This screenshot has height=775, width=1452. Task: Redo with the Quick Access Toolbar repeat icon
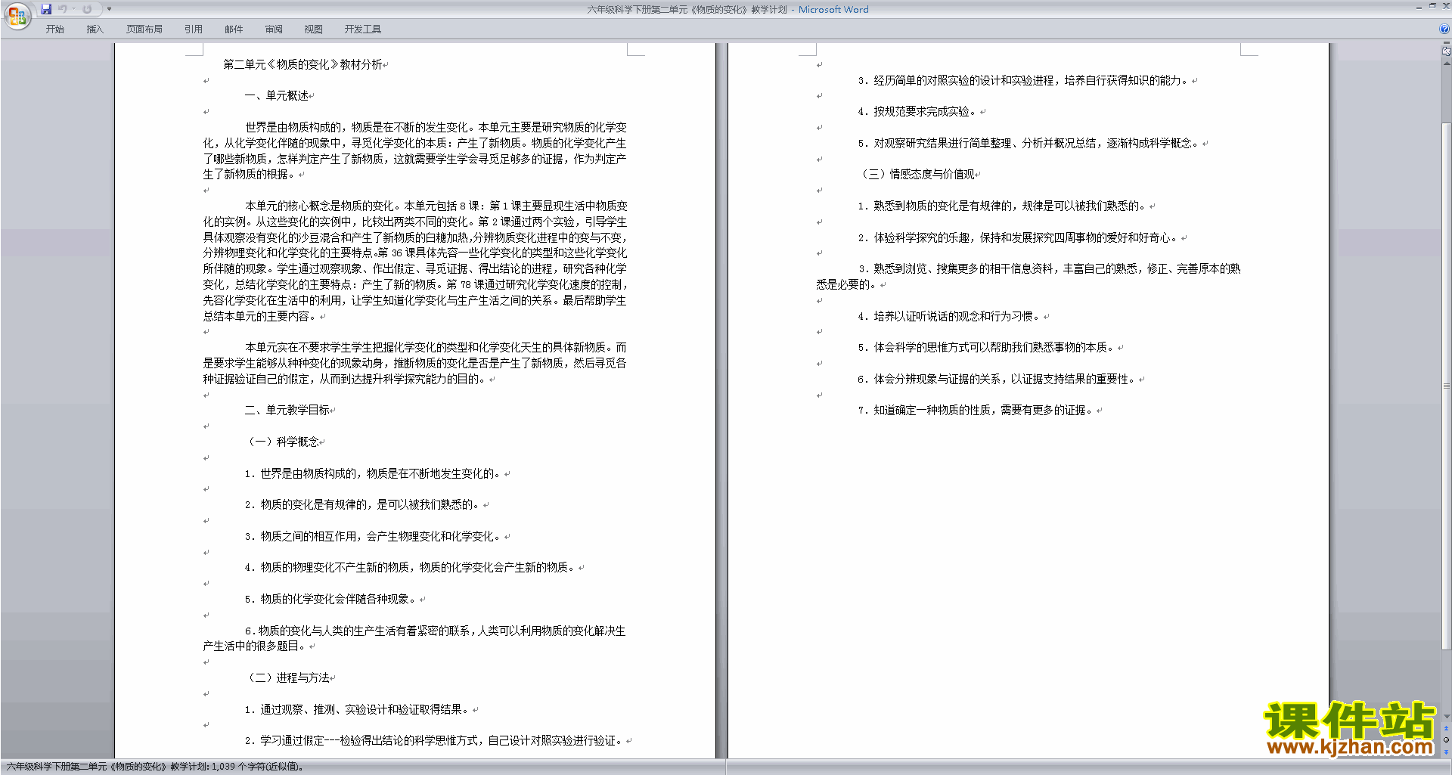tap(87, 9)
